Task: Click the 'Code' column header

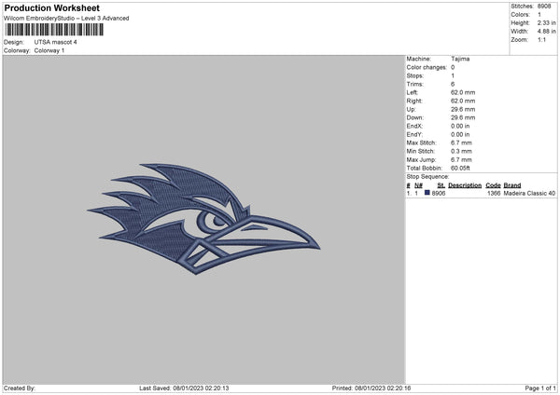Action: pos(493,185)
